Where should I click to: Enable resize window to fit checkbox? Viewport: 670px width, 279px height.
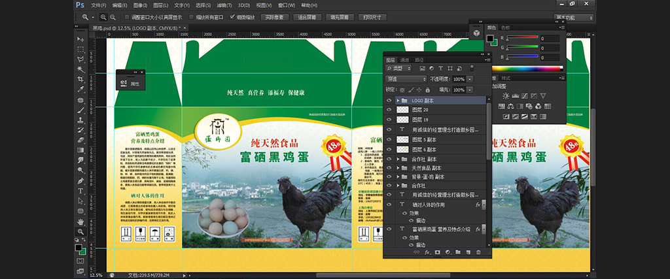(127, 18)
